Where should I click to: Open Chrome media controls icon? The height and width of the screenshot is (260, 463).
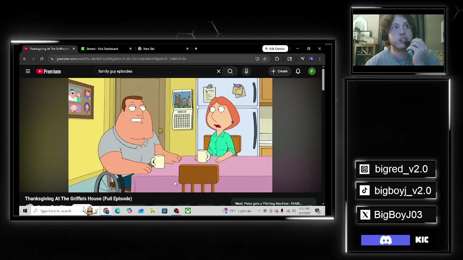[x=302, y=59]
